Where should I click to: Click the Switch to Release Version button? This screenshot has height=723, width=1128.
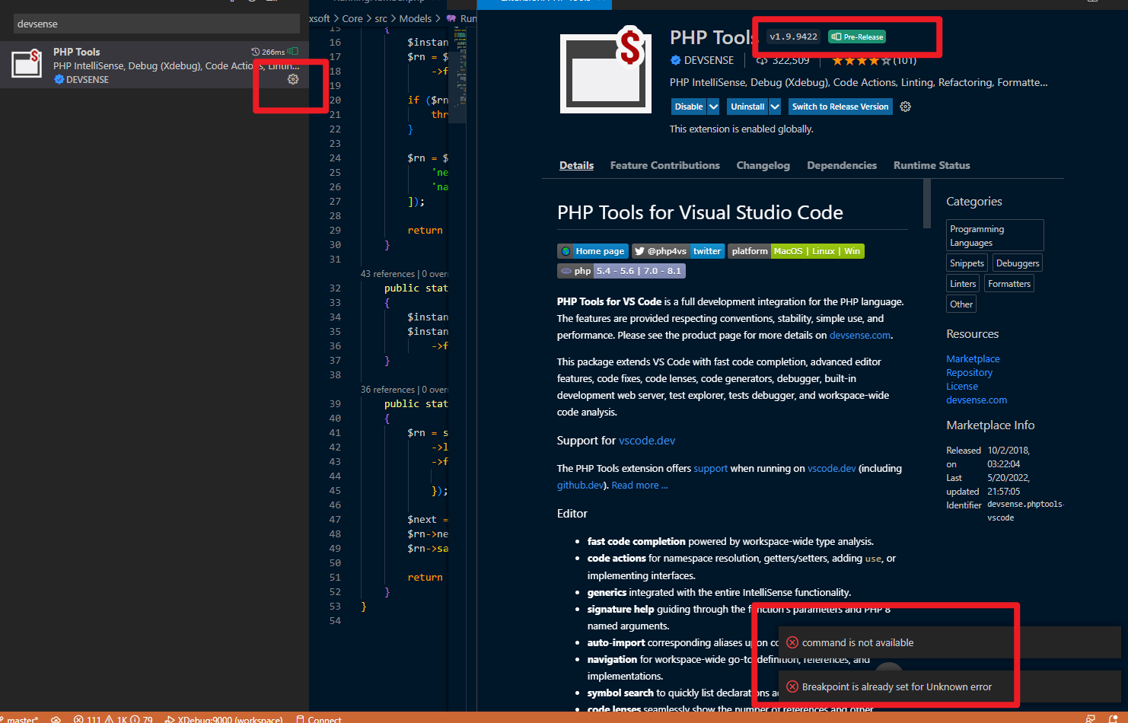(840, 107)
